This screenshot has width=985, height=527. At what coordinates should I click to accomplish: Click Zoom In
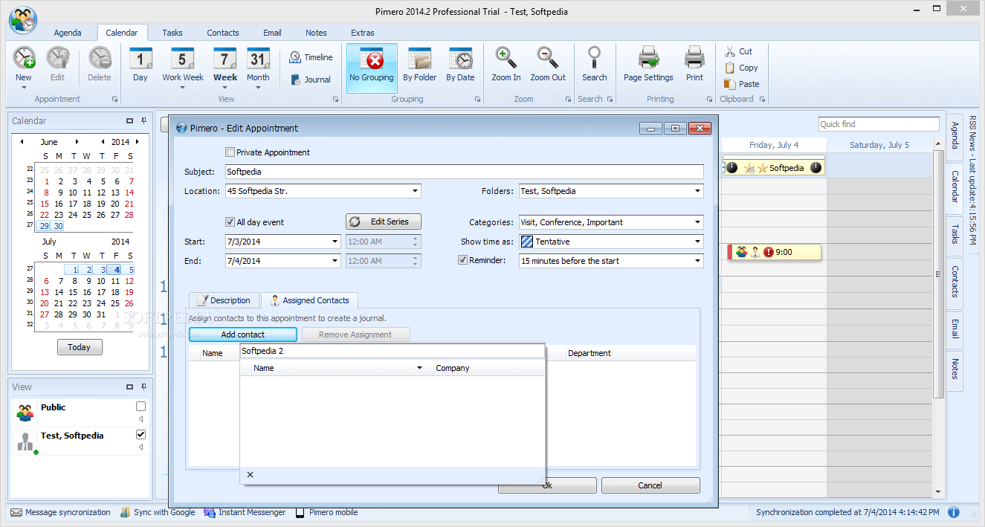point(506,65)
